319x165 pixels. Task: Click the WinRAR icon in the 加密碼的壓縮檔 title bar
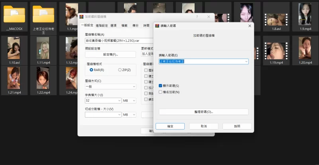[81, 17]
